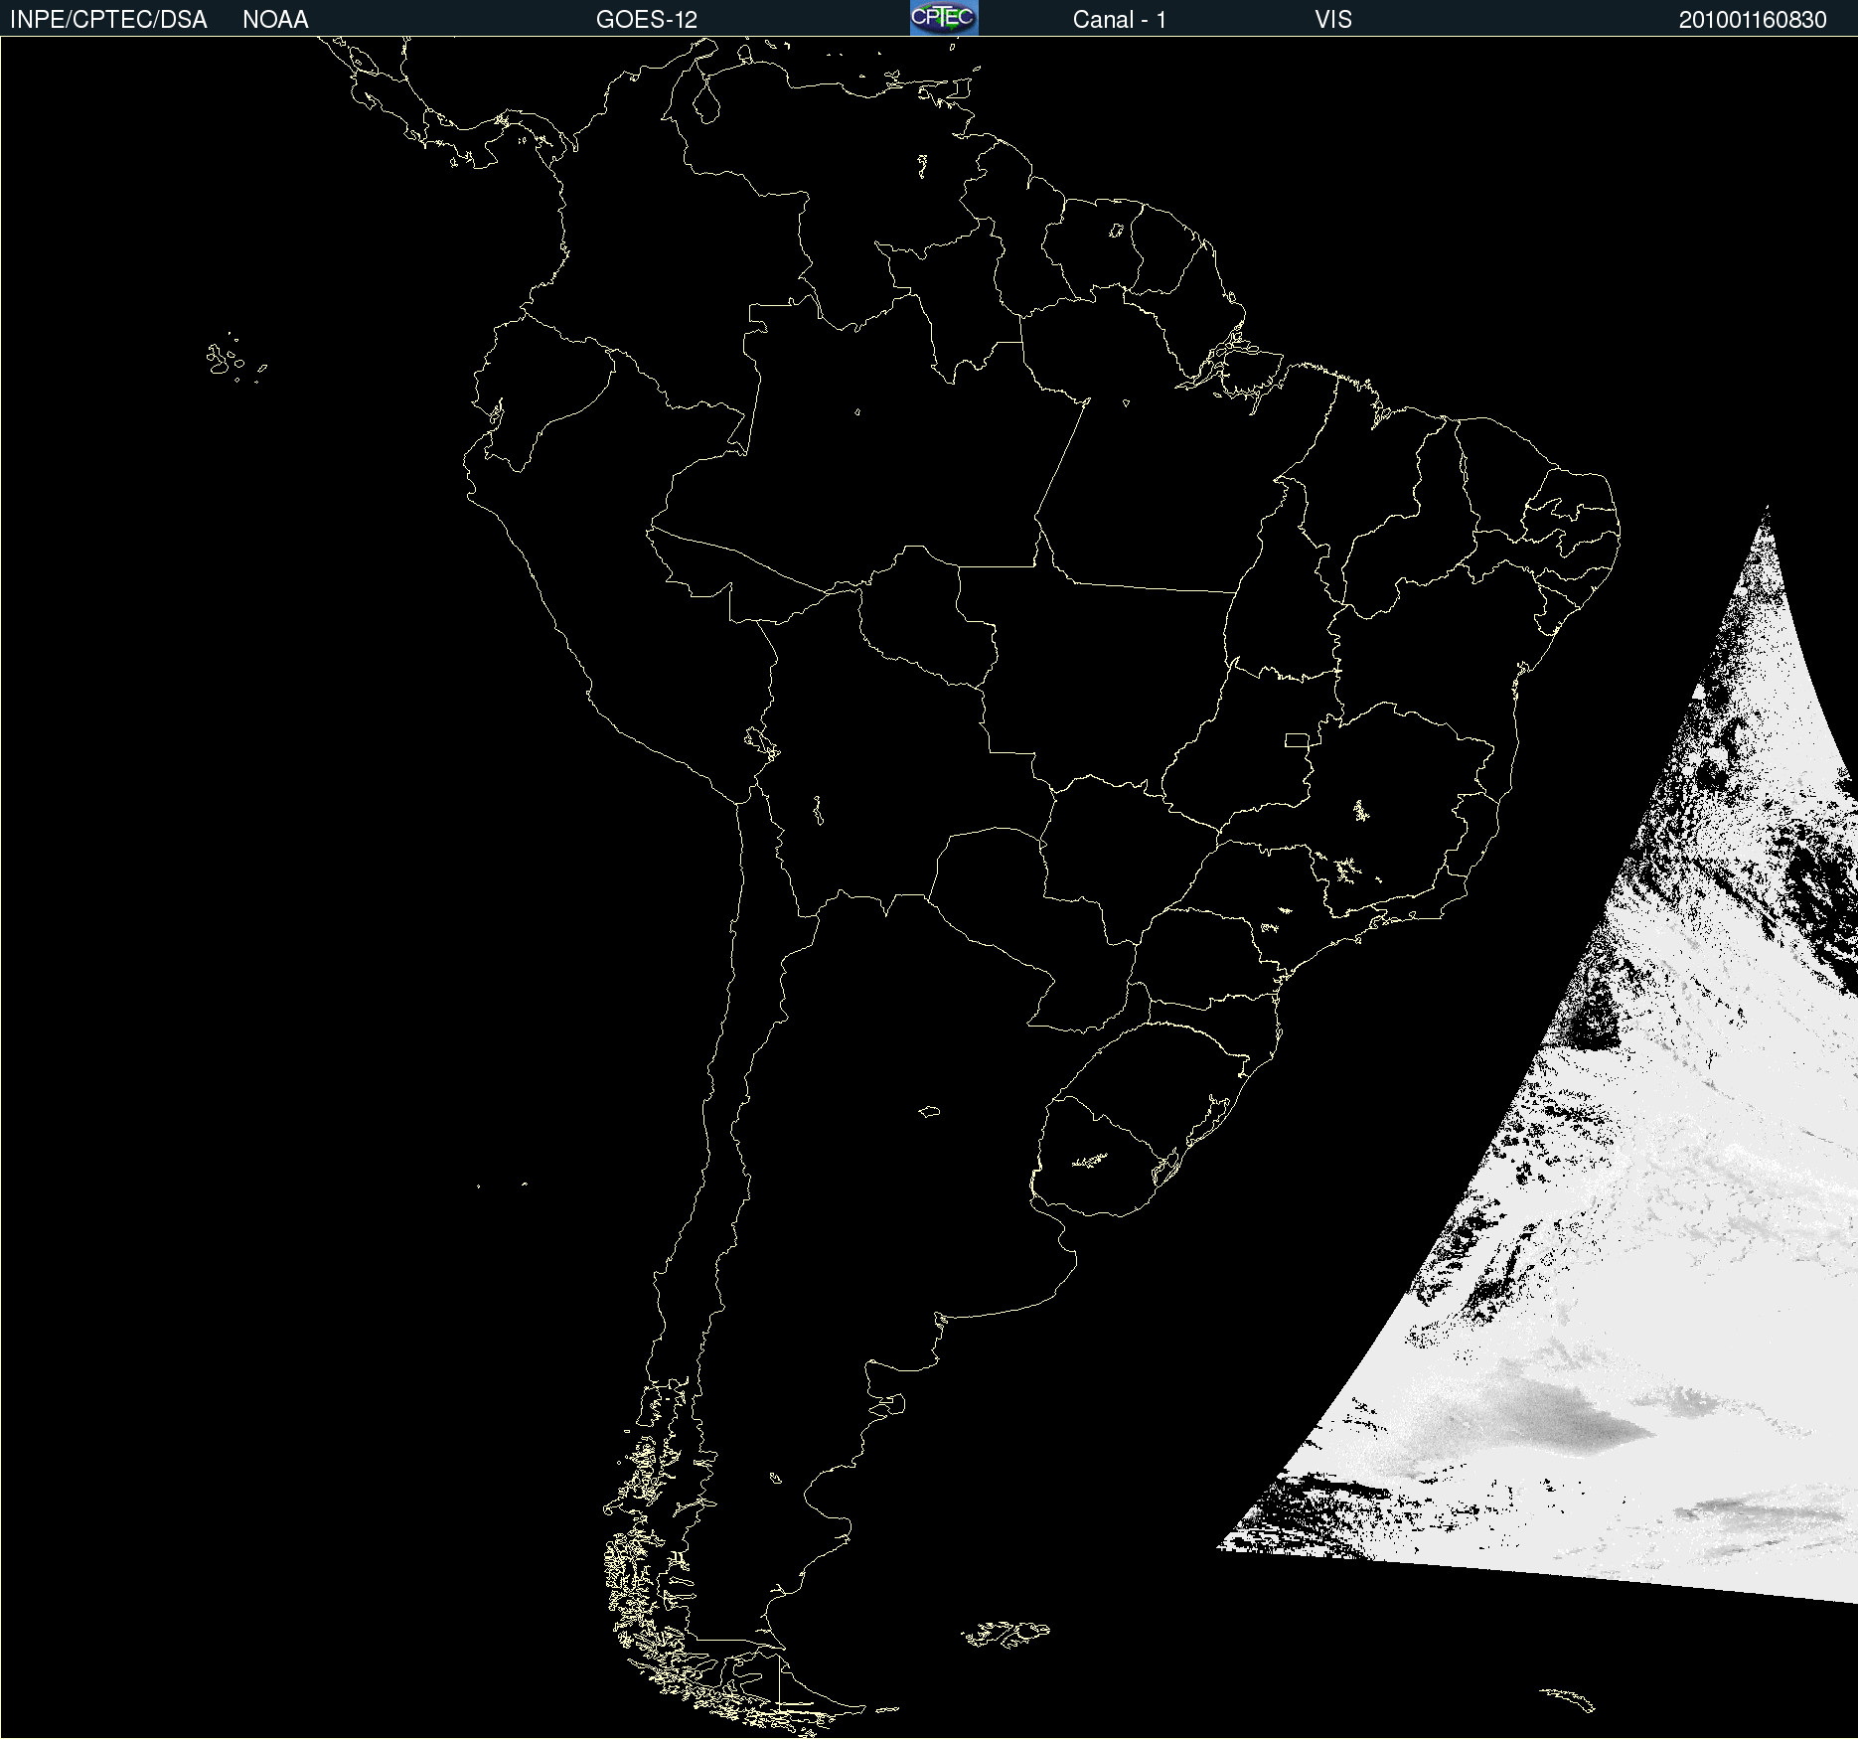This screenshot has width=1858, height=1739.
Task: Click the 'GOES-12' satellite label
Action: (647, 20)
